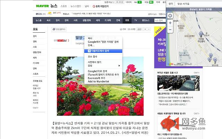Click 더보기 next to 여객선 세월호 침몰 사고
This screenshot has height=139, width=222.
click(x=197, y=73)
